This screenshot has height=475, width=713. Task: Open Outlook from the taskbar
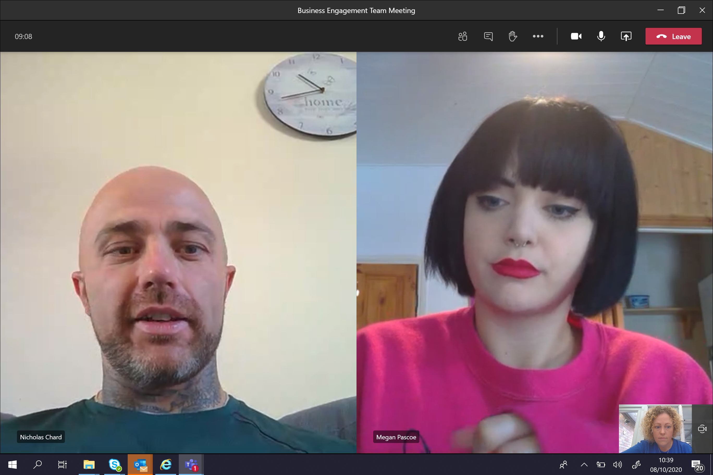140,464
